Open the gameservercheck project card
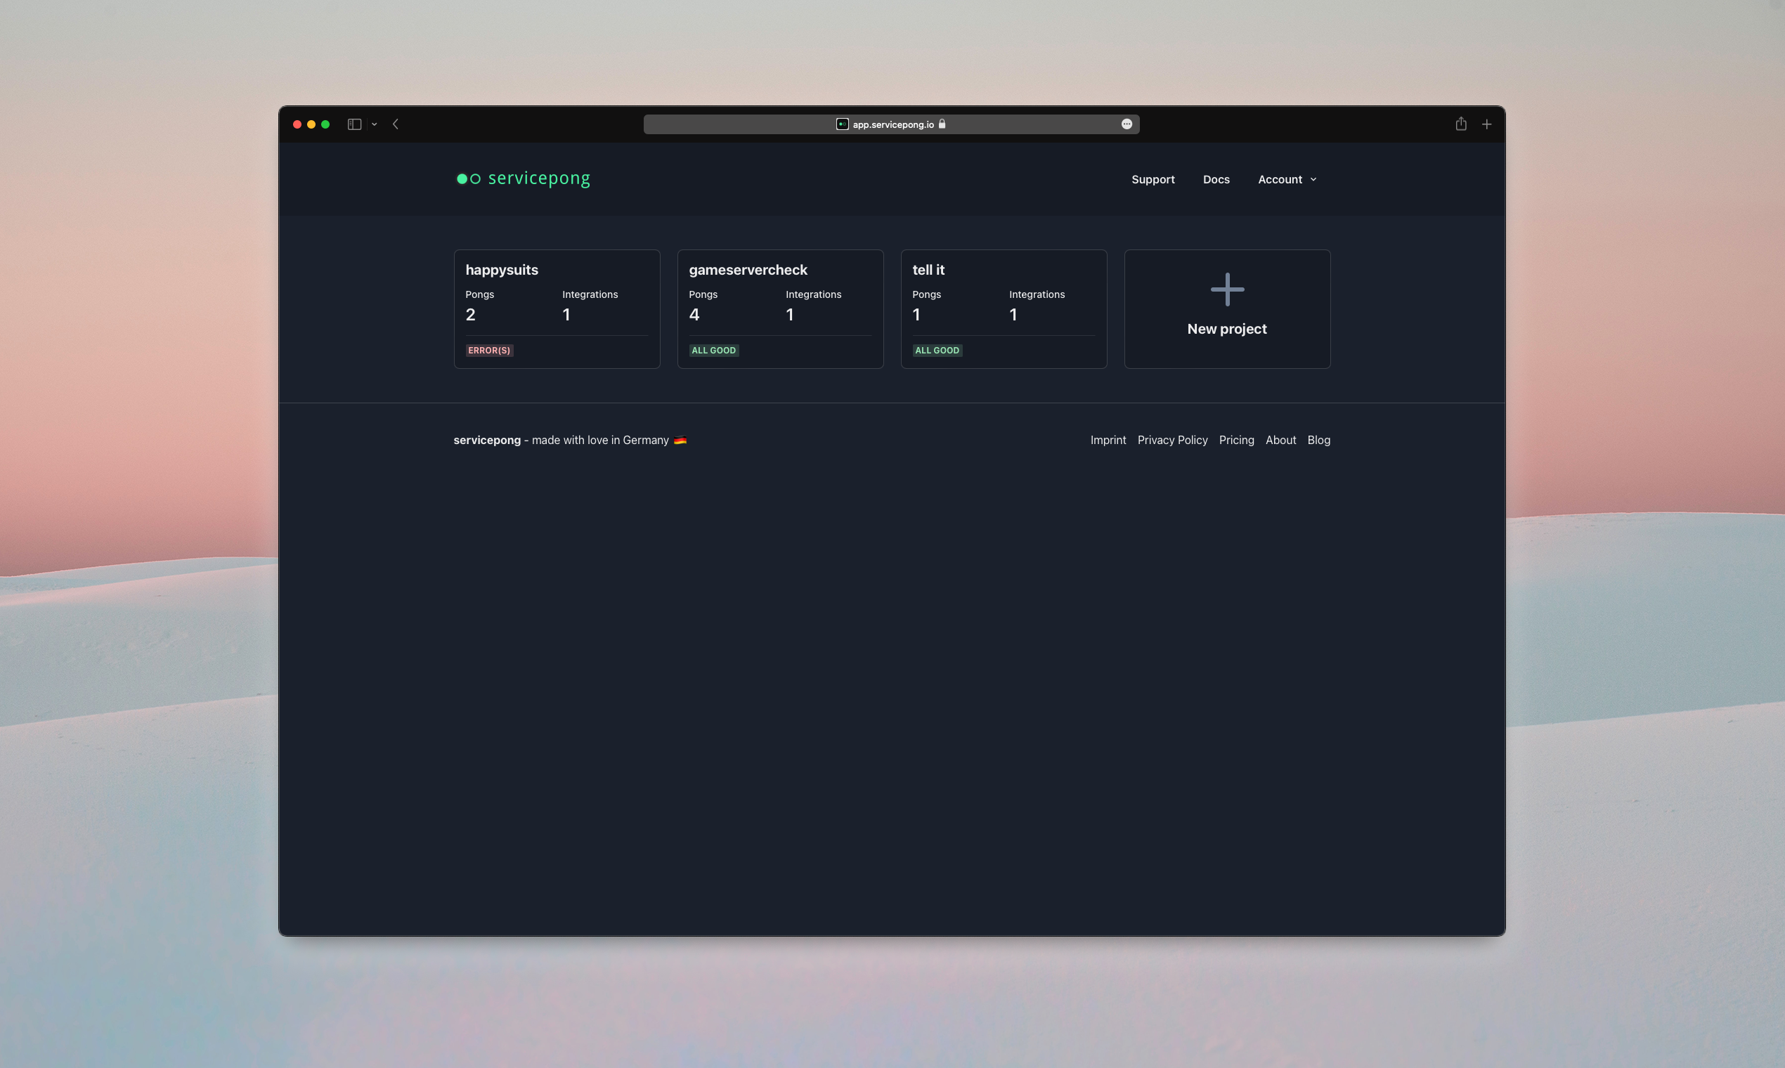The width and height of the screenshot is (1785, 1068). click(x=780, y=308)
